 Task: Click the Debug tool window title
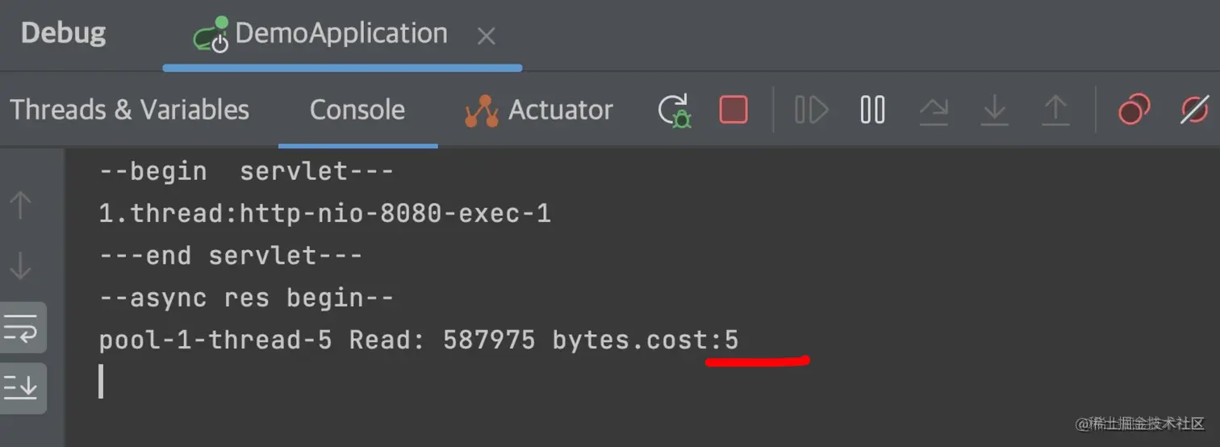pos(63,34)
